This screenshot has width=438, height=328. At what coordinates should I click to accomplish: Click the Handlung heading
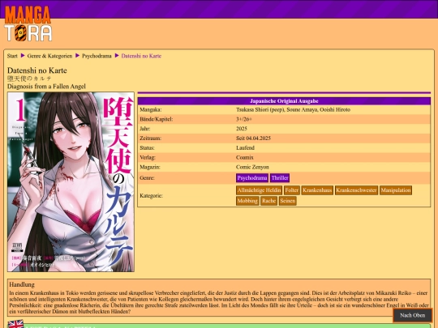click(x=22, y=284)
